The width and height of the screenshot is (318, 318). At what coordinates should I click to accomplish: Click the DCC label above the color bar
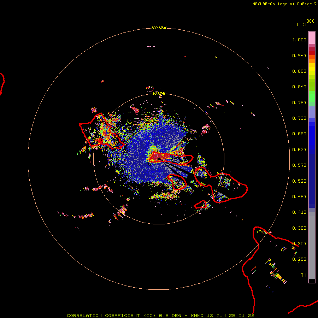311,21
